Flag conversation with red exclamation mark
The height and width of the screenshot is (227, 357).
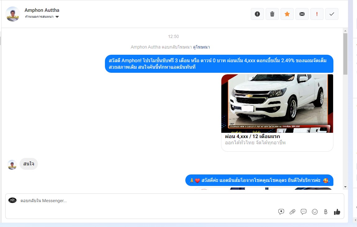[x=317, y=14]
